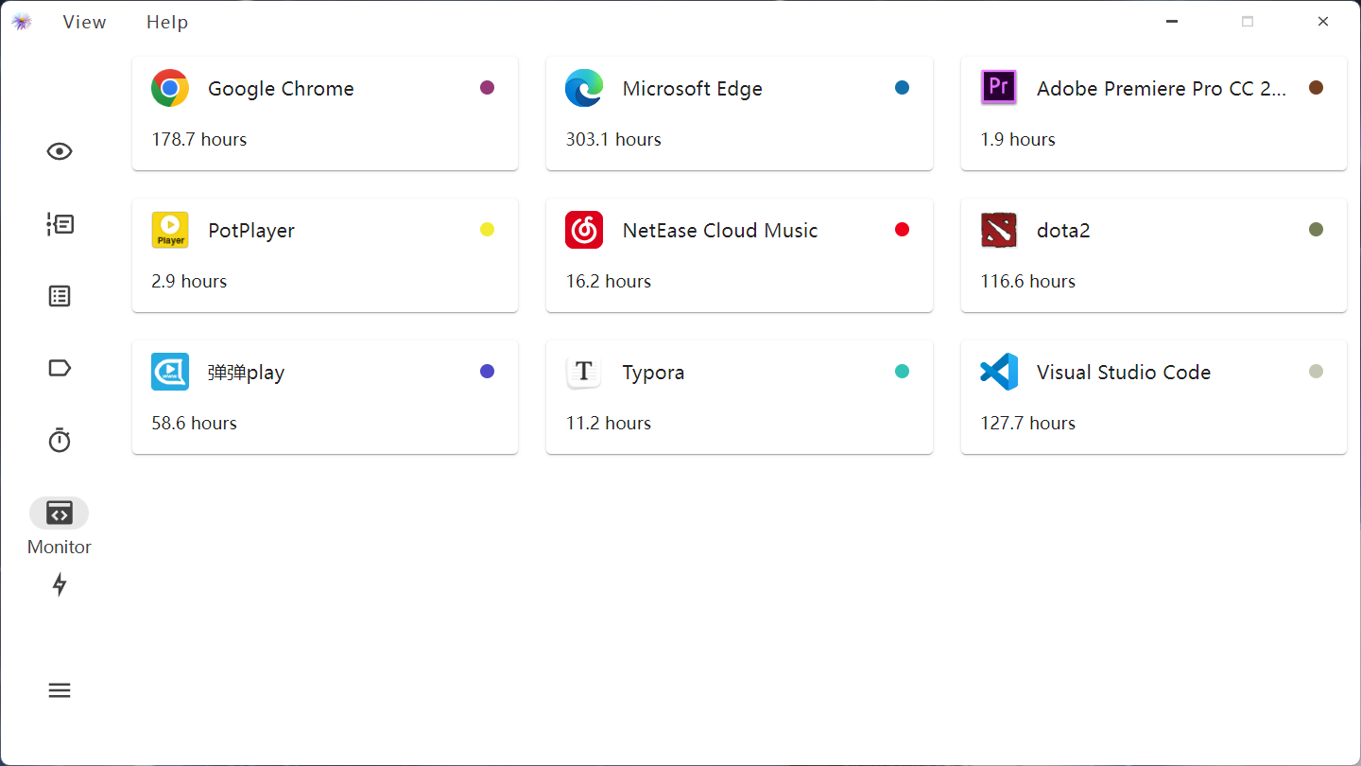
Task: Click the Typora title text
Action: [653, 373]
